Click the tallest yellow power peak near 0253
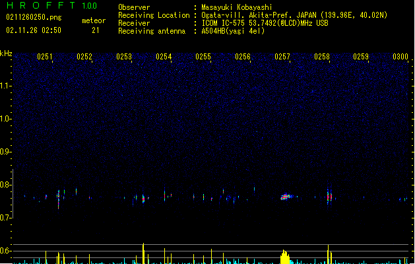This screenshot has width=415, height=264. (x=143, y=253)
